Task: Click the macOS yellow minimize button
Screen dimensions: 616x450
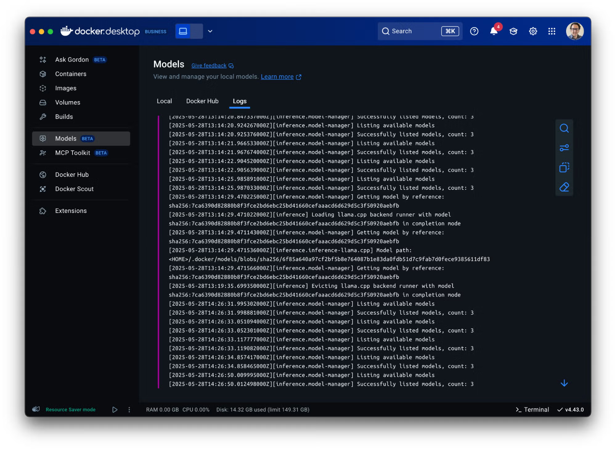Action: click(x=41, y=31)
